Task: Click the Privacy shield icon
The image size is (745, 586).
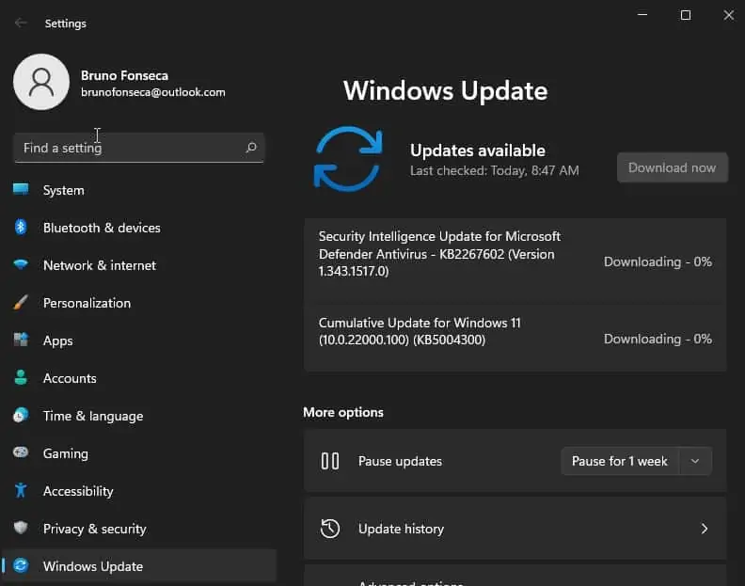Action: coord(21,528)
